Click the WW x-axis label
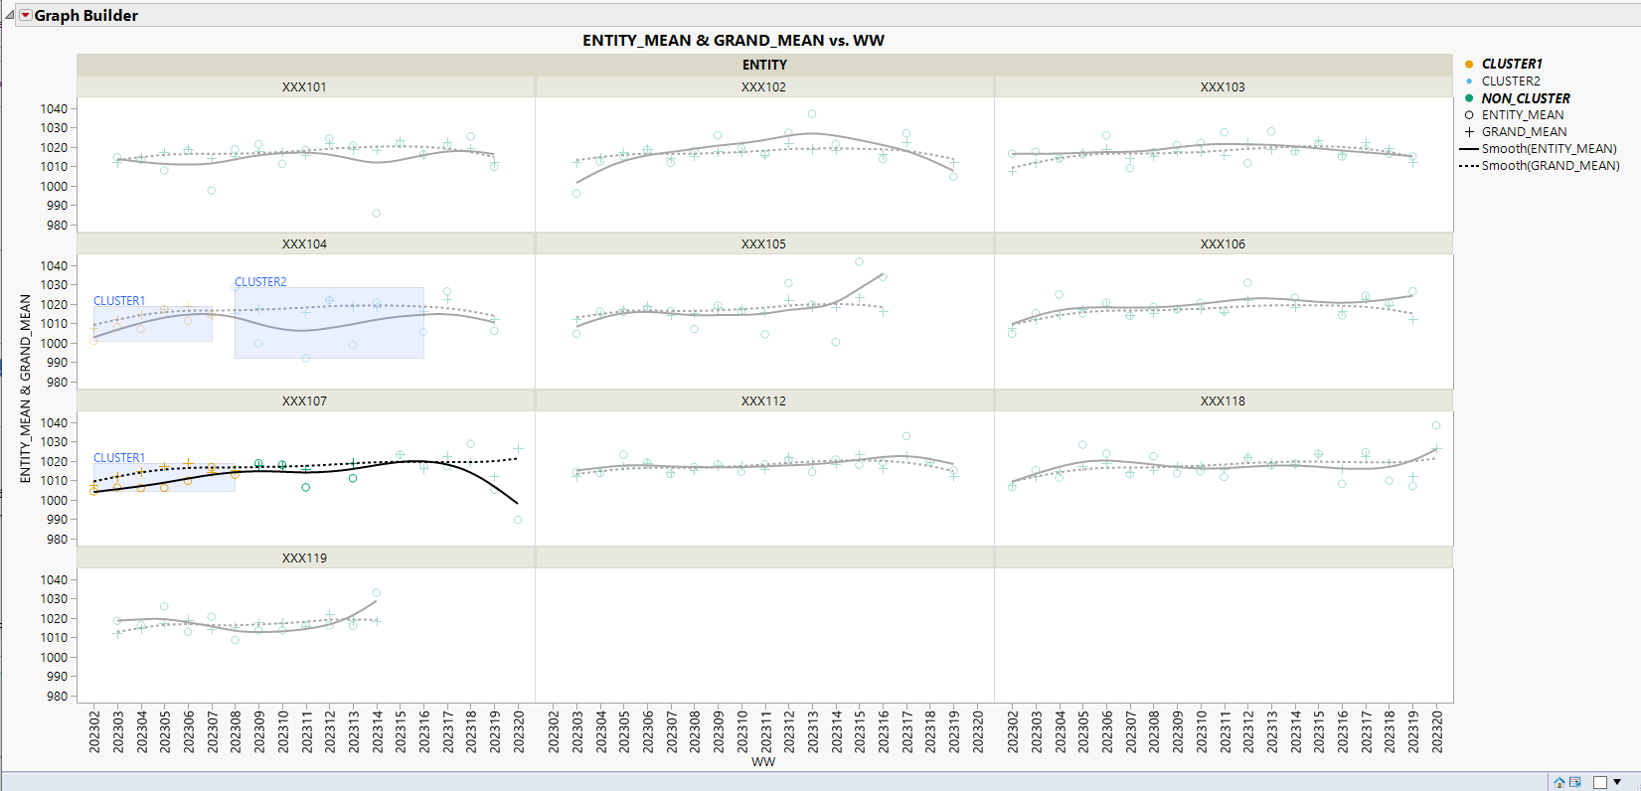The height and width of the screenshot is (791, 1641). pos(763,762)
